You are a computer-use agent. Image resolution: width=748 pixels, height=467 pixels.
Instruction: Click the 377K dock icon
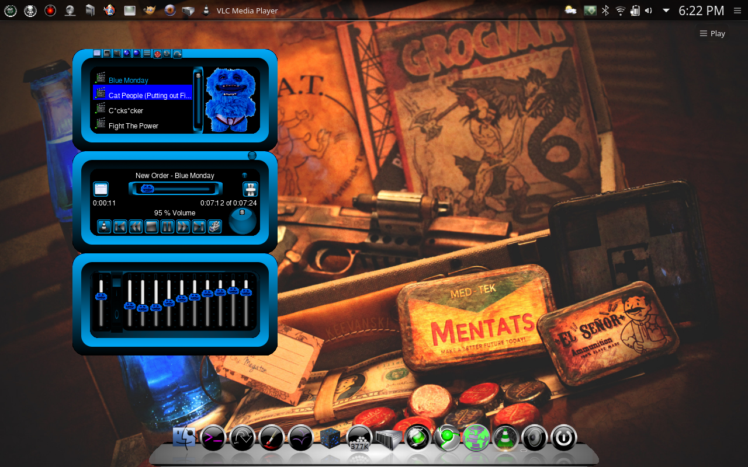coord(359,438)
